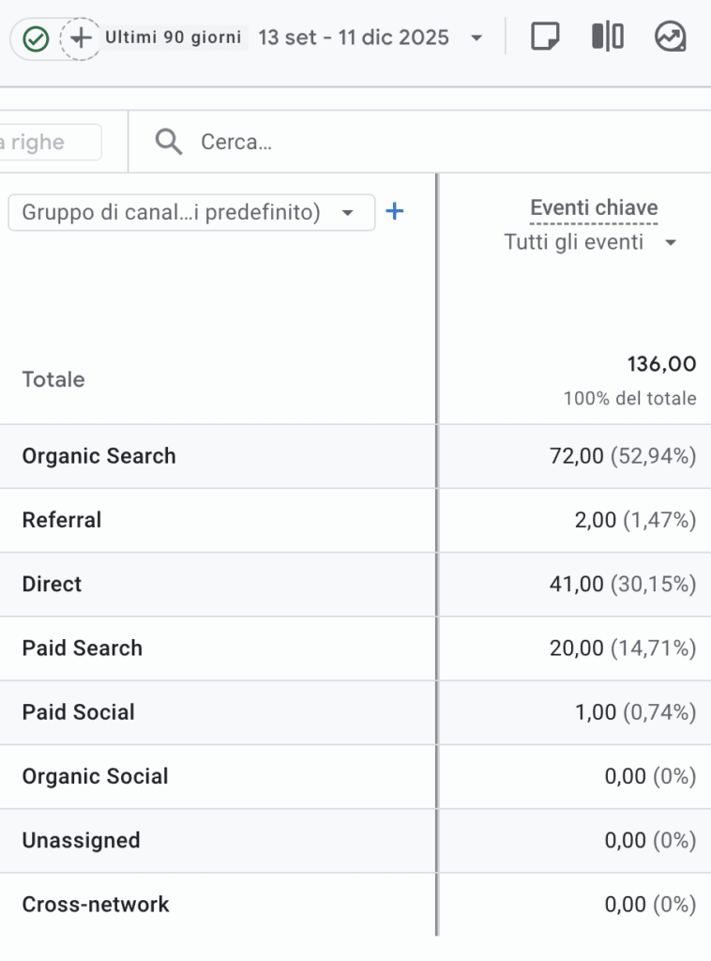Add a comparison with the plus circle icon

(x=82, y=38)
